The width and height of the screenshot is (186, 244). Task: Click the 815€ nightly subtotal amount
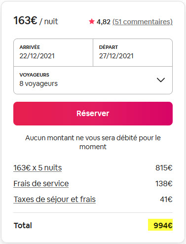tap(164, 168)
